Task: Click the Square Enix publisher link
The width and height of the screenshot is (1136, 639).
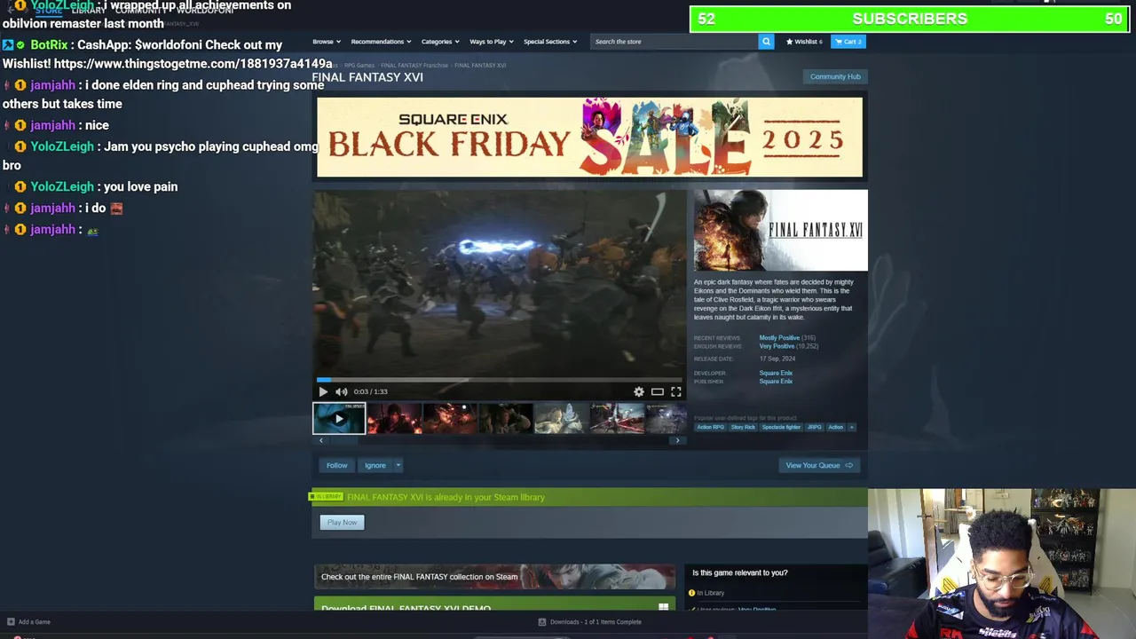Action: (x=776, y=382)
